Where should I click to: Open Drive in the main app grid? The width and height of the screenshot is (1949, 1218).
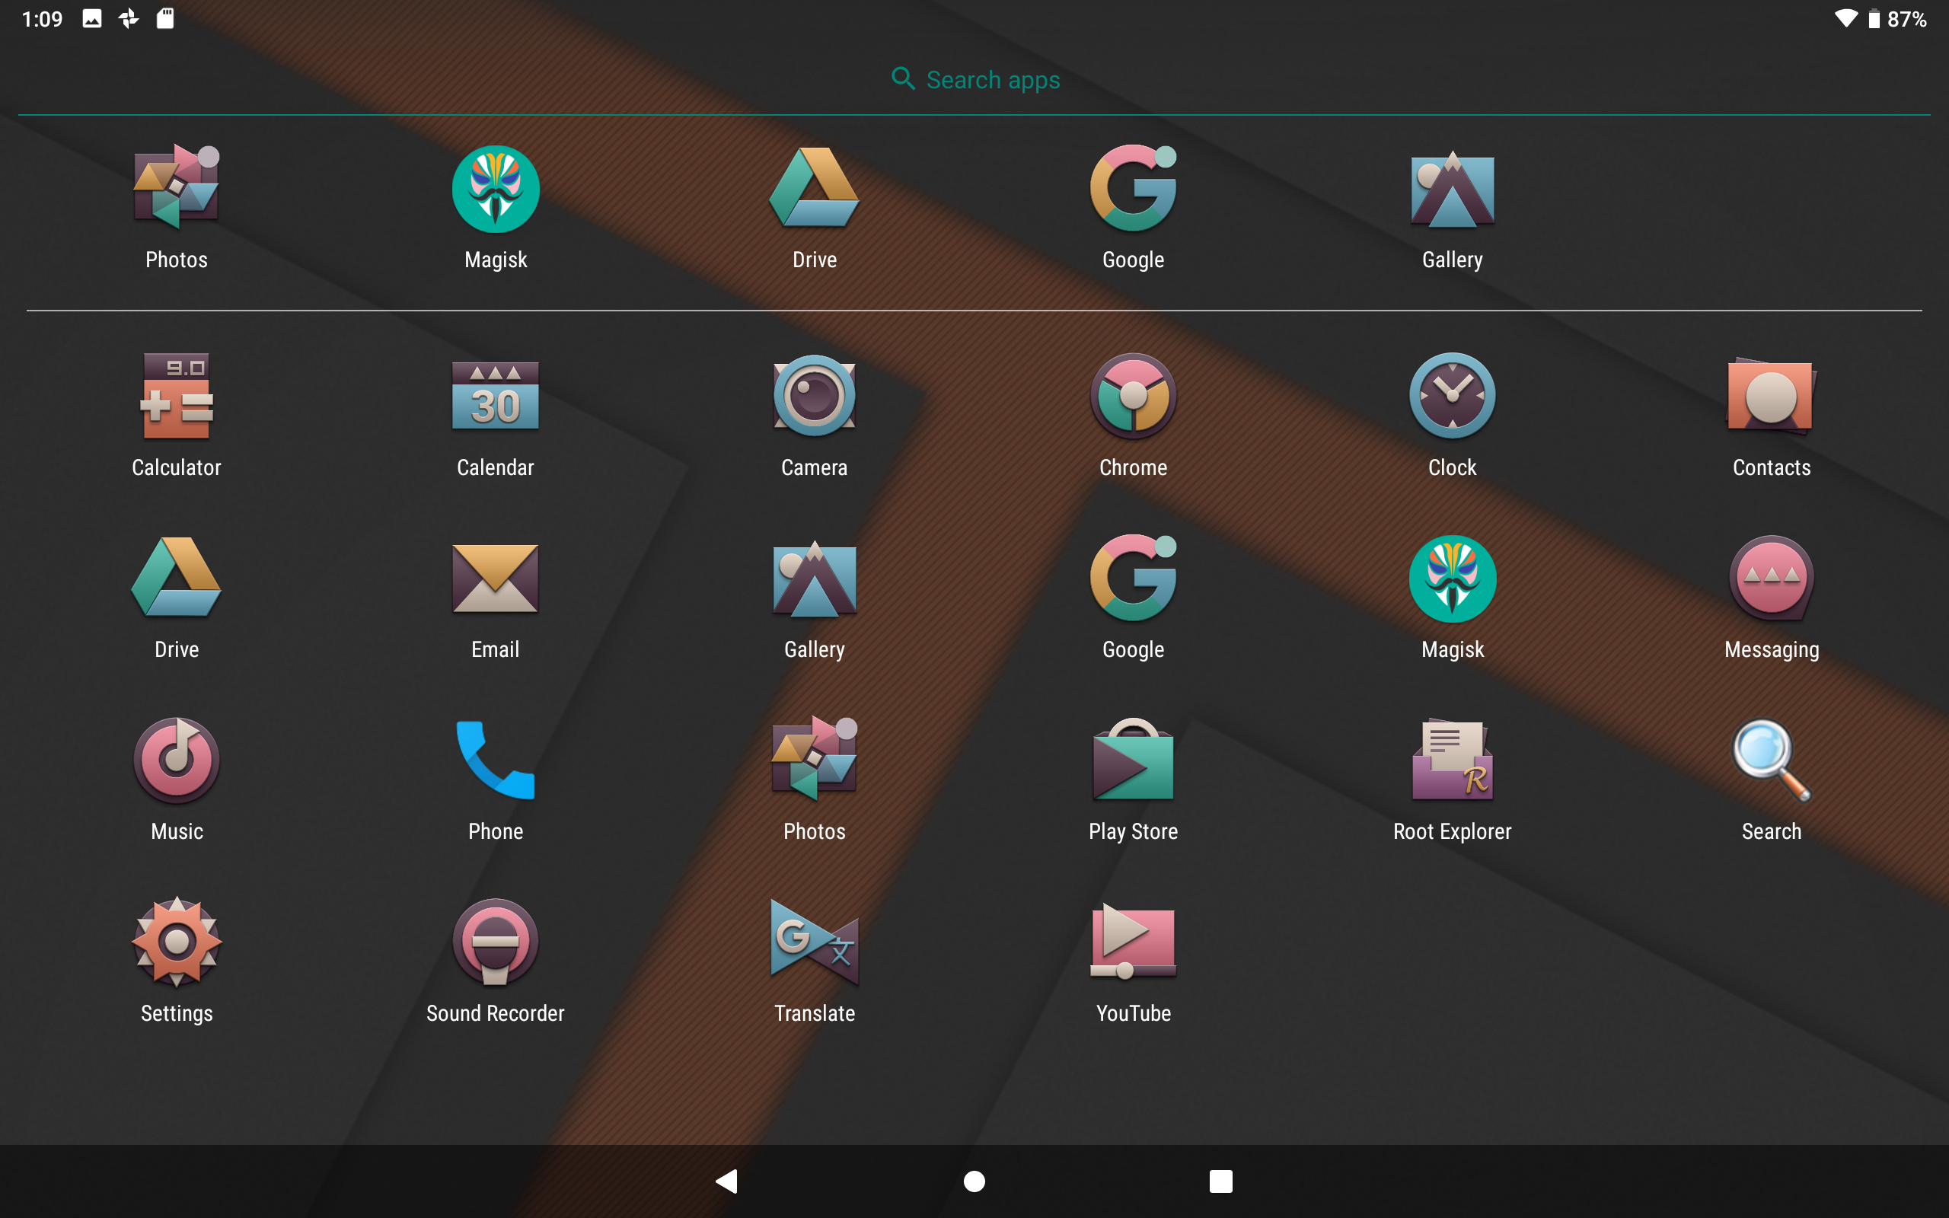pyautogui.click(x=177, y=577)
